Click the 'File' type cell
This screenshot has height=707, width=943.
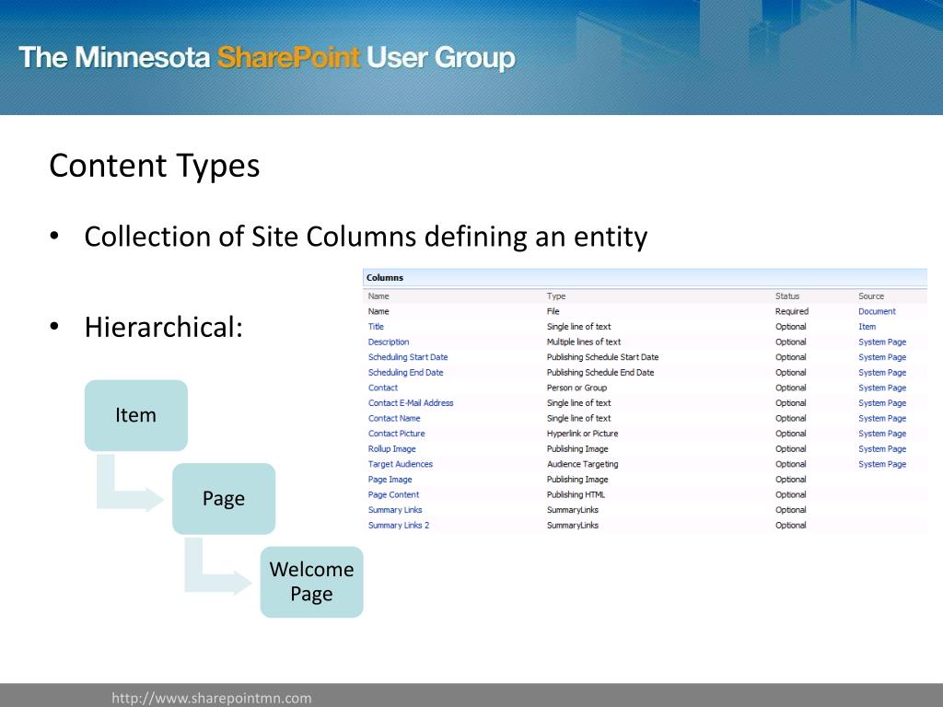pyautogui.click(x=553, y=311)
